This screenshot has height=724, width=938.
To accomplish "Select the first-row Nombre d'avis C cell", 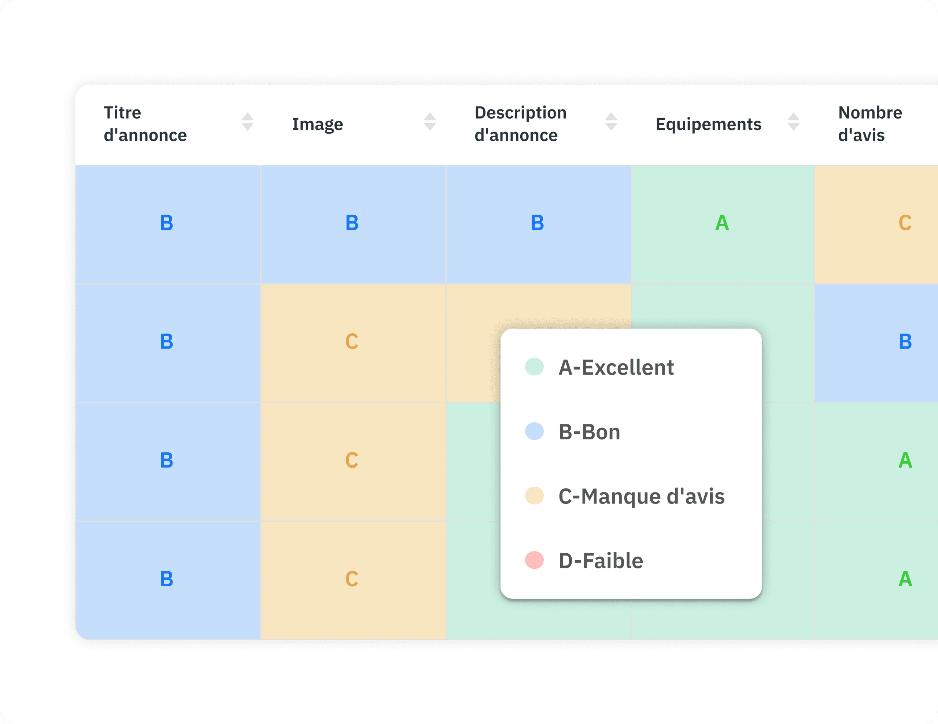I will coord(905,223).
